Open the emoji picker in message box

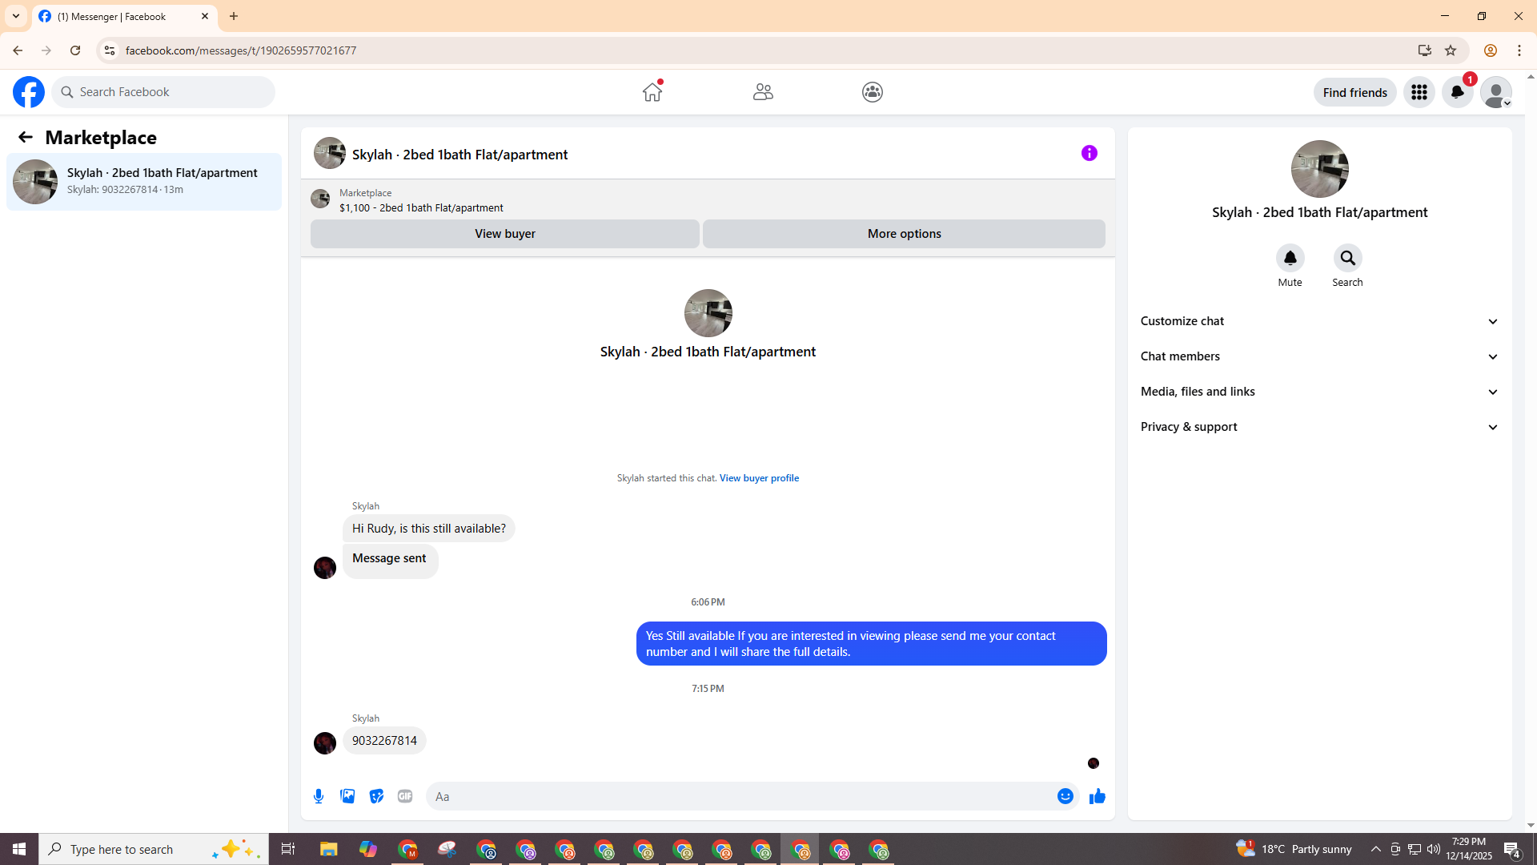click(x=1065, y=796)
